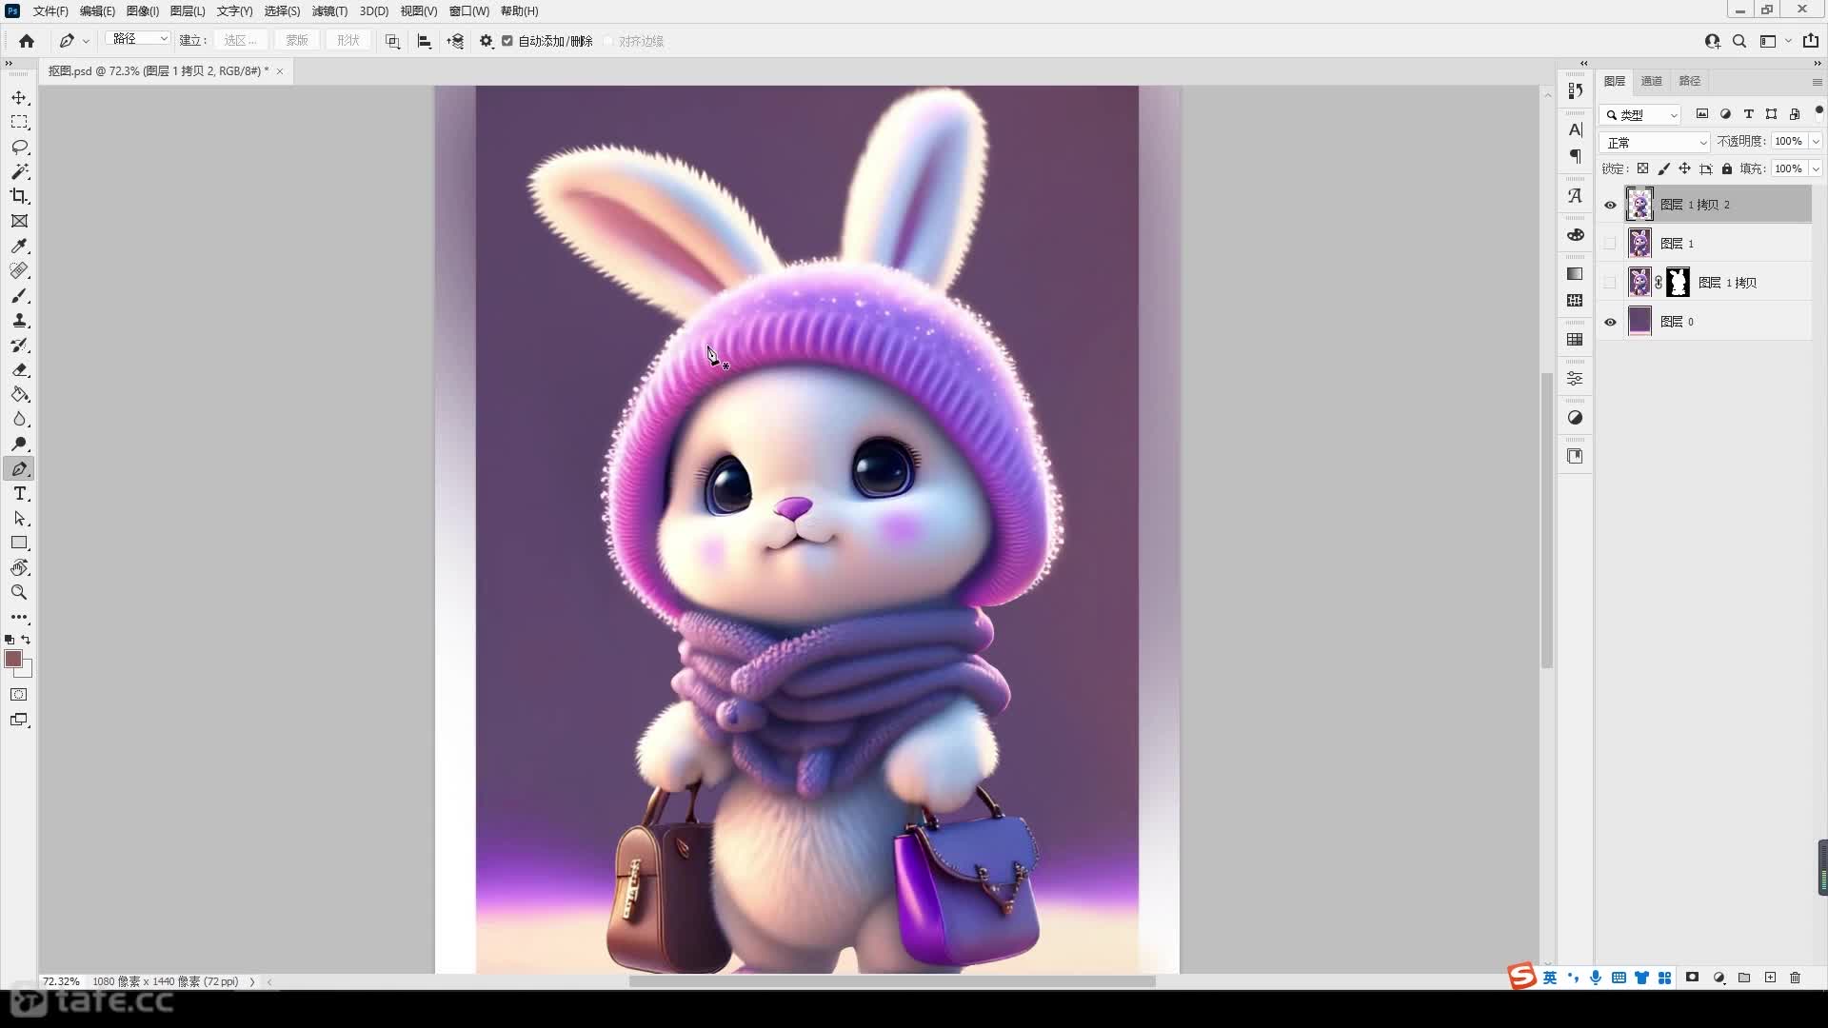Select the Eraser tool
The width and height of the screenshot is (1828, 1028).
19,370
